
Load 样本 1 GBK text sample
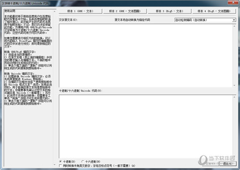click(80, 11)
